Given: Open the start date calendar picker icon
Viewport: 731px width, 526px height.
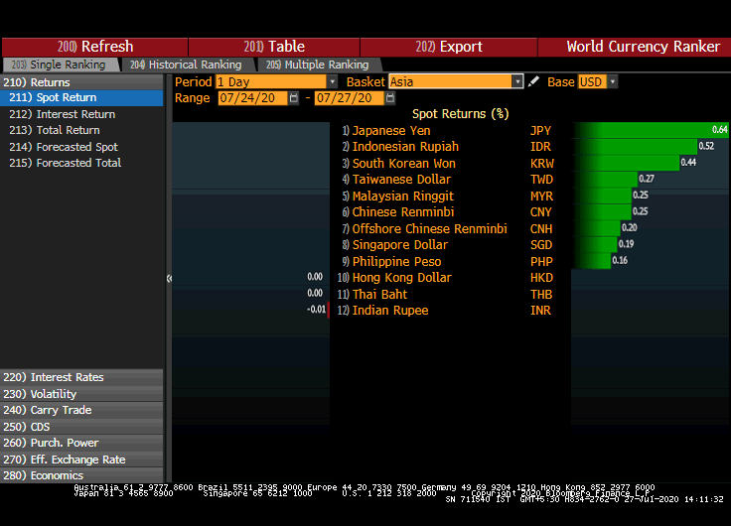Looking at the screenshot, I should coord(294,98).
